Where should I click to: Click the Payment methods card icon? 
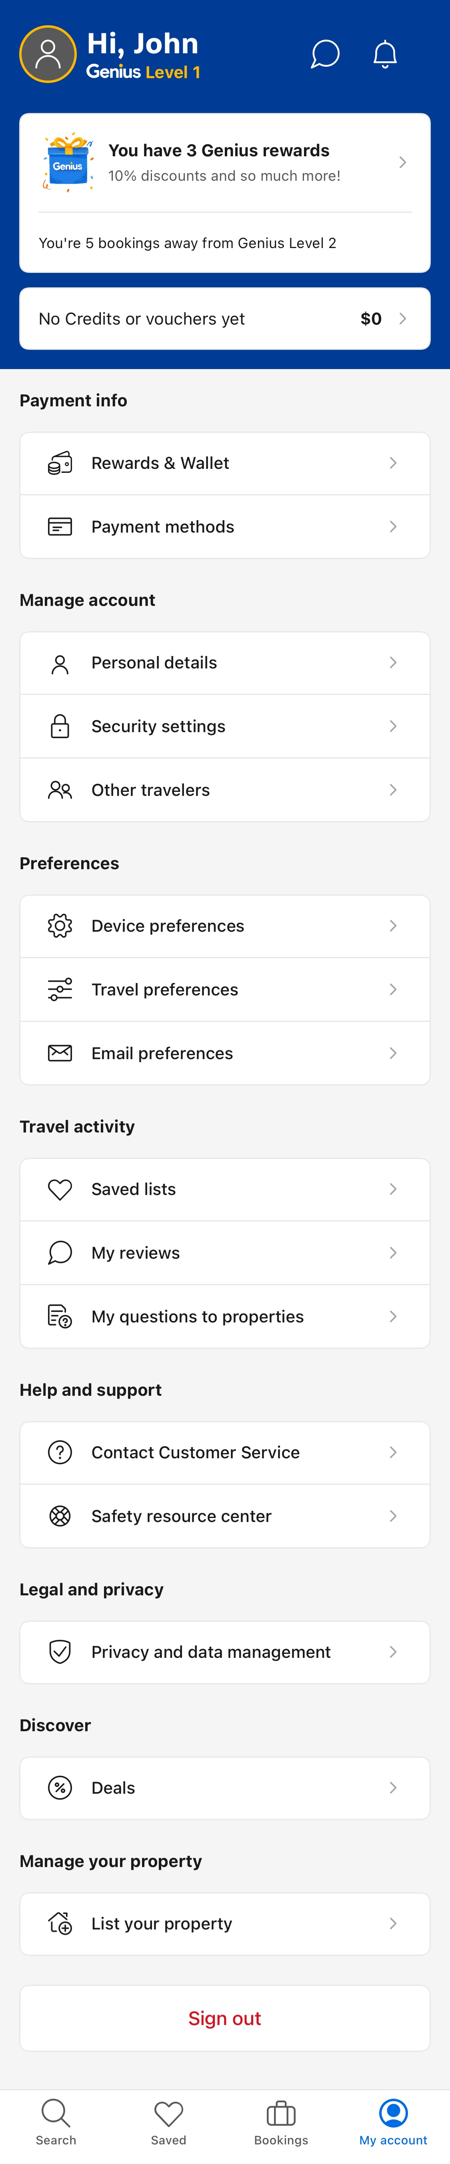pos(60,526)
